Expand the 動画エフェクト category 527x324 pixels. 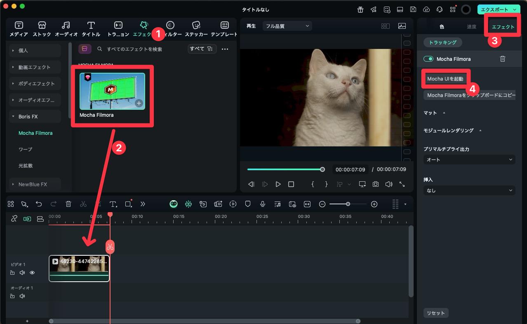tap(35, 67)
